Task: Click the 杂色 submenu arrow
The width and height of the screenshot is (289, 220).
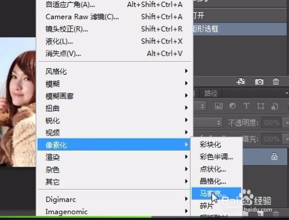Action: pos(186,169)
